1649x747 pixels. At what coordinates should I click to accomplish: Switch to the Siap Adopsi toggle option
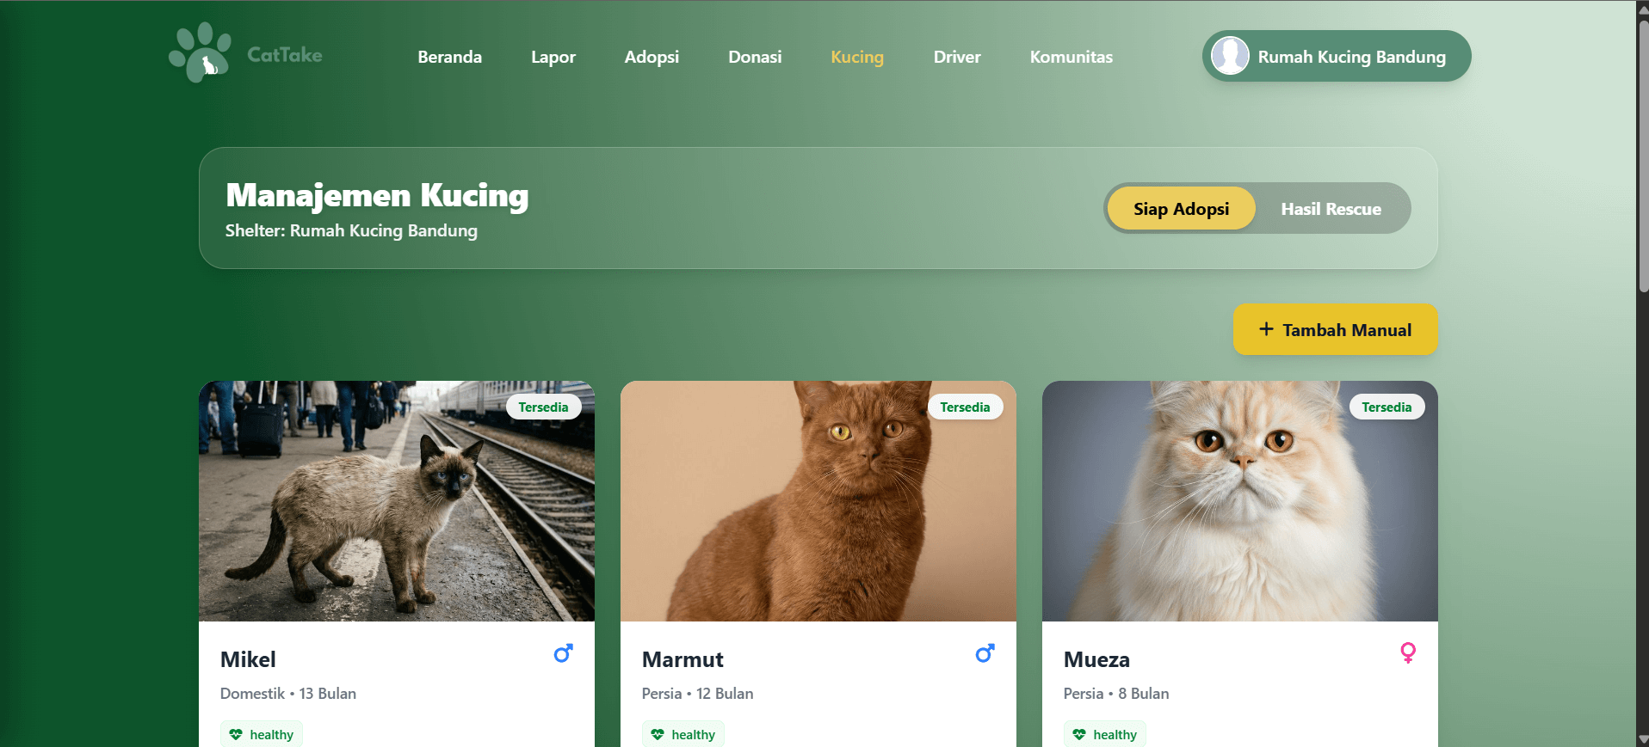click(x=1181, y=209)
